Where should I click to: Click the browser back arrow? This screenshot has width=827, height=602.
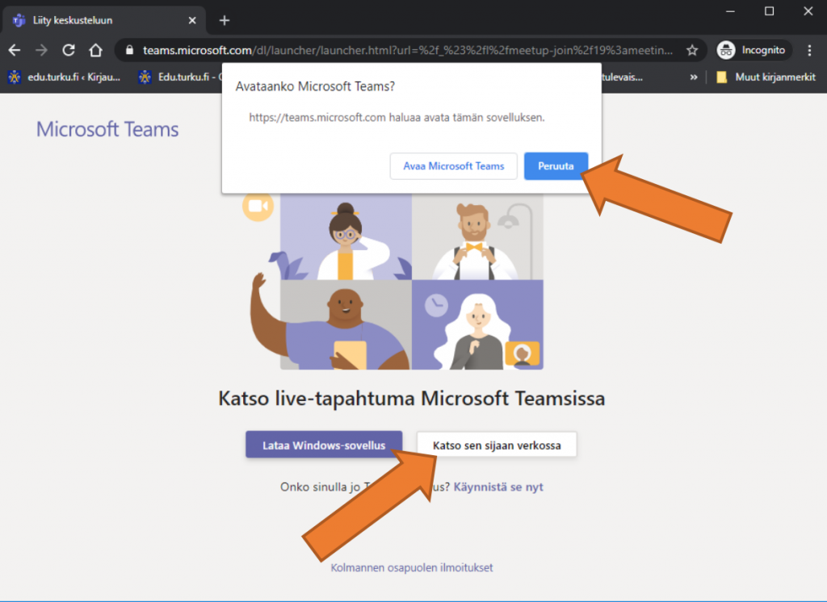click(15, 50)
